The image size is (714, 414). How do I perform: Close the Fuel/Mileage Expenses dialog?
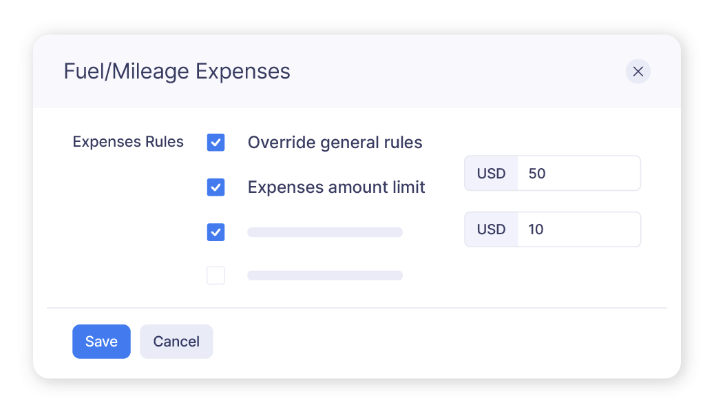click(x=638, y=72)
